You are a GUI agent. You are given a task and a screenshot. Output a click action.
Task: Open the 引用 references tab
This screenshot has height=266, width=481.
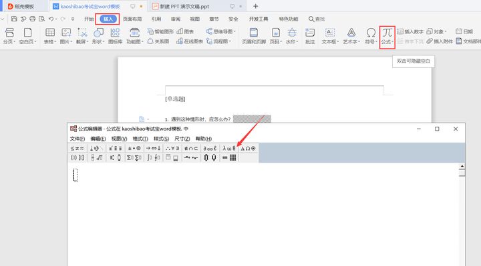pyautogui.click(x=156, y=19)
